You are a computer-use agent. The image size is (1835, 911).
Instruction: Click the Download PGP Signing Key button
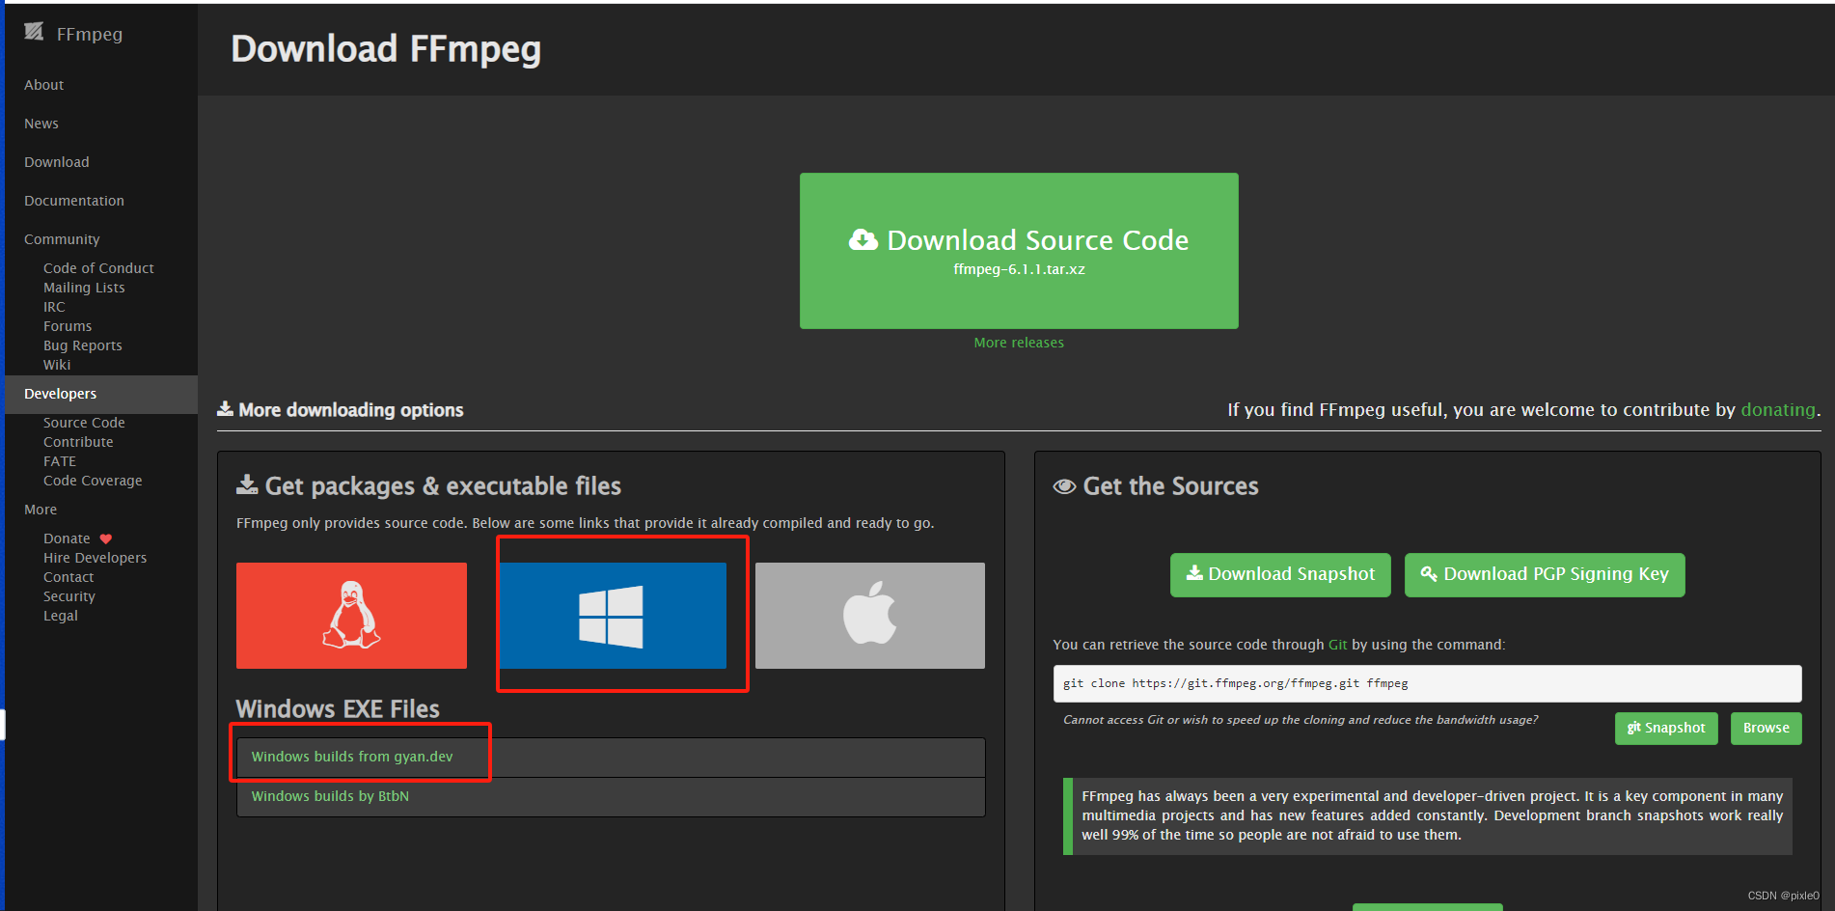[1545, 574]
